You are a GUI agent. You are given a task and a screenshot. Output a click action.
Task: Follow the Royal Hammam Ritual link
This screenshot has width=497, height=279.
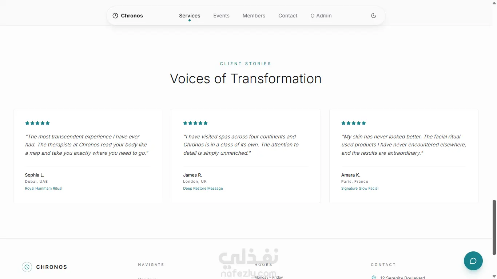44,189
